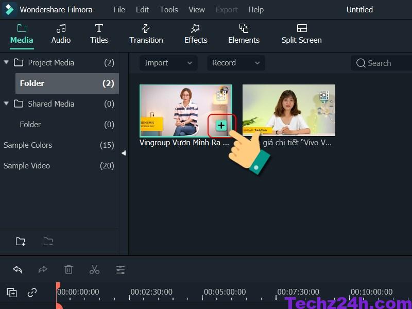Open the View menu
Screen dimensions: 412x309
[197, 10]
